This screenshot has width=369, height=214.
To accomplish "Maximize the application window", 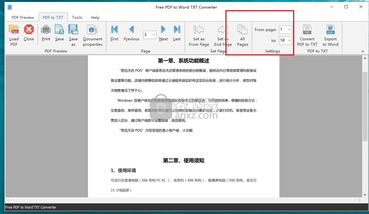I will tap(346, 7).
